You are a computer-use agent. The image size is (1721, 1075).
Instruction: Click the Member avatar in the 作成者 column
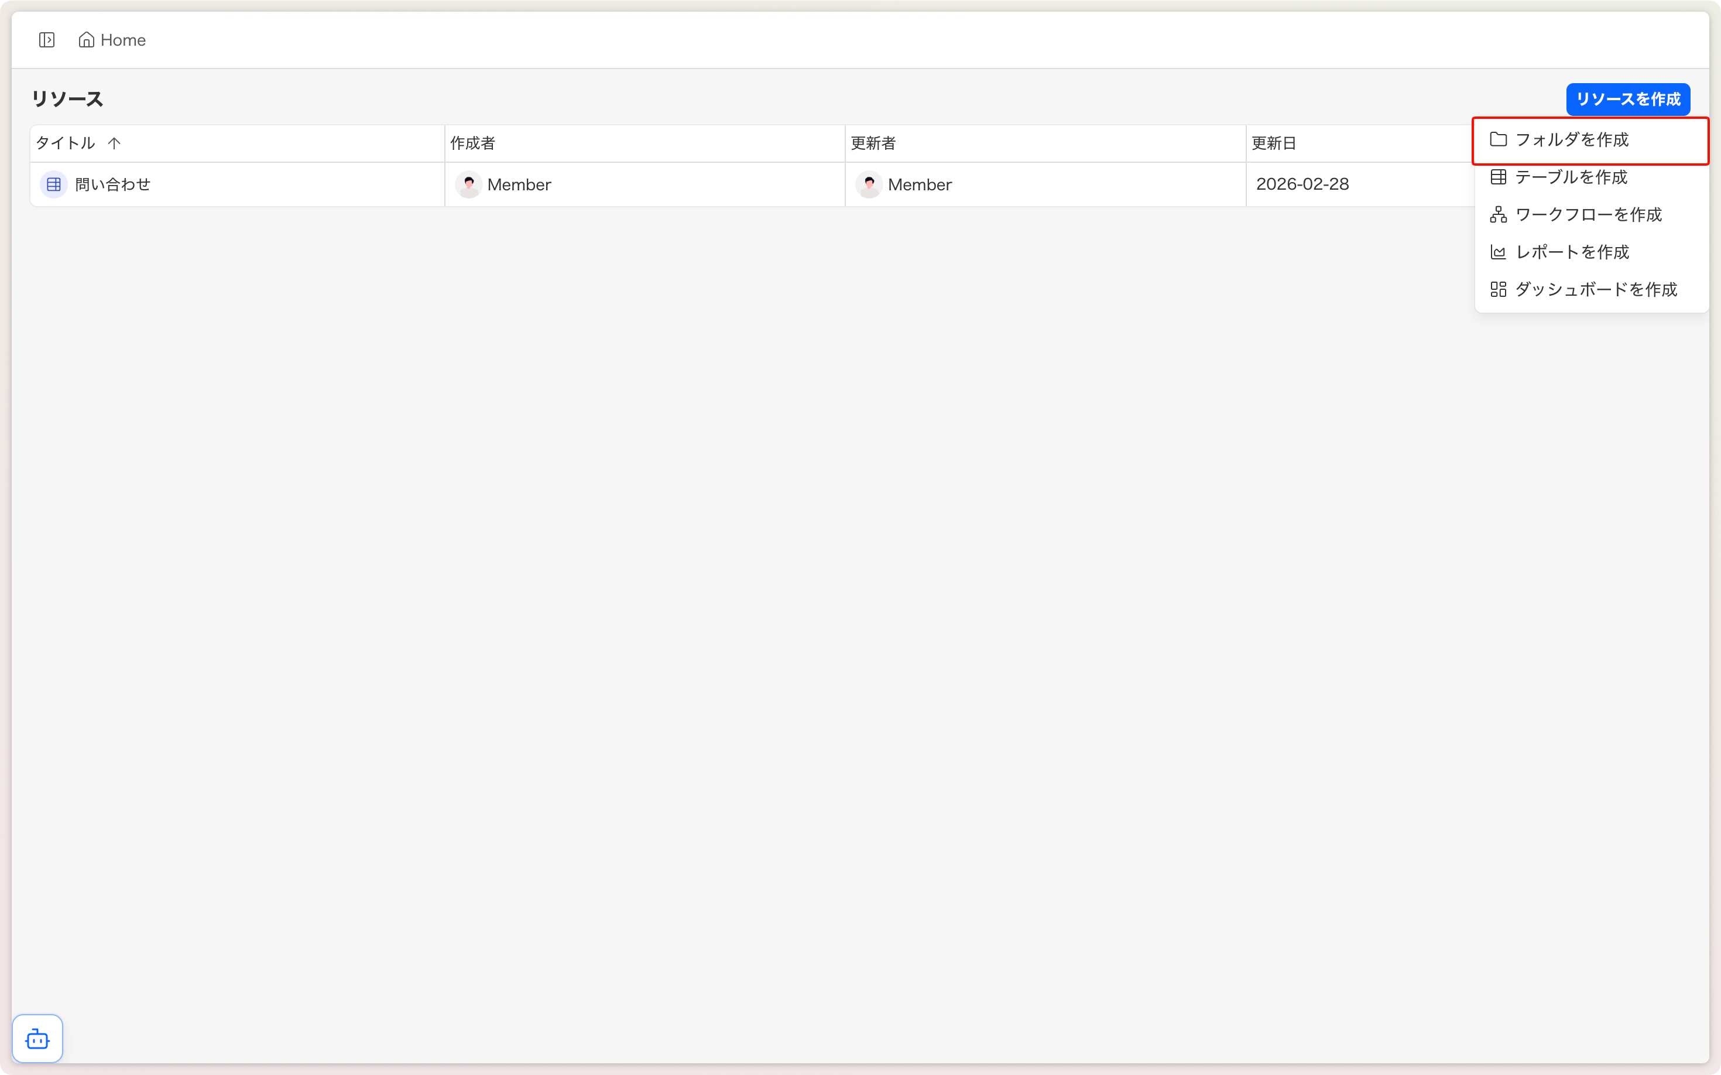468,185
